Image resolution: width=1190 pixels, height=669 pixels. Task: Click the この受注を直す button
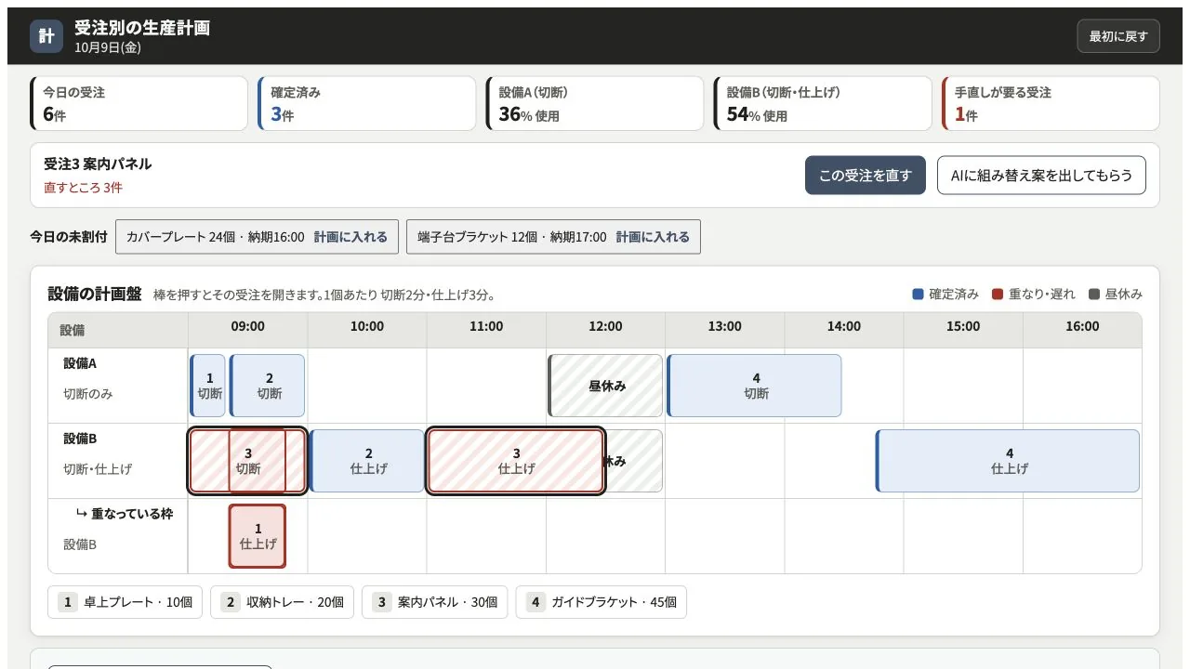click(x=866, y=175)
